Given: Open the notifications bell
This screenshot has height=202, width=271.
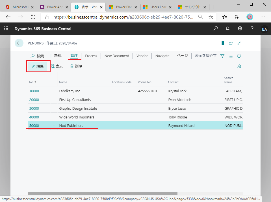Looking at the screenshot, I should point(227,29).
